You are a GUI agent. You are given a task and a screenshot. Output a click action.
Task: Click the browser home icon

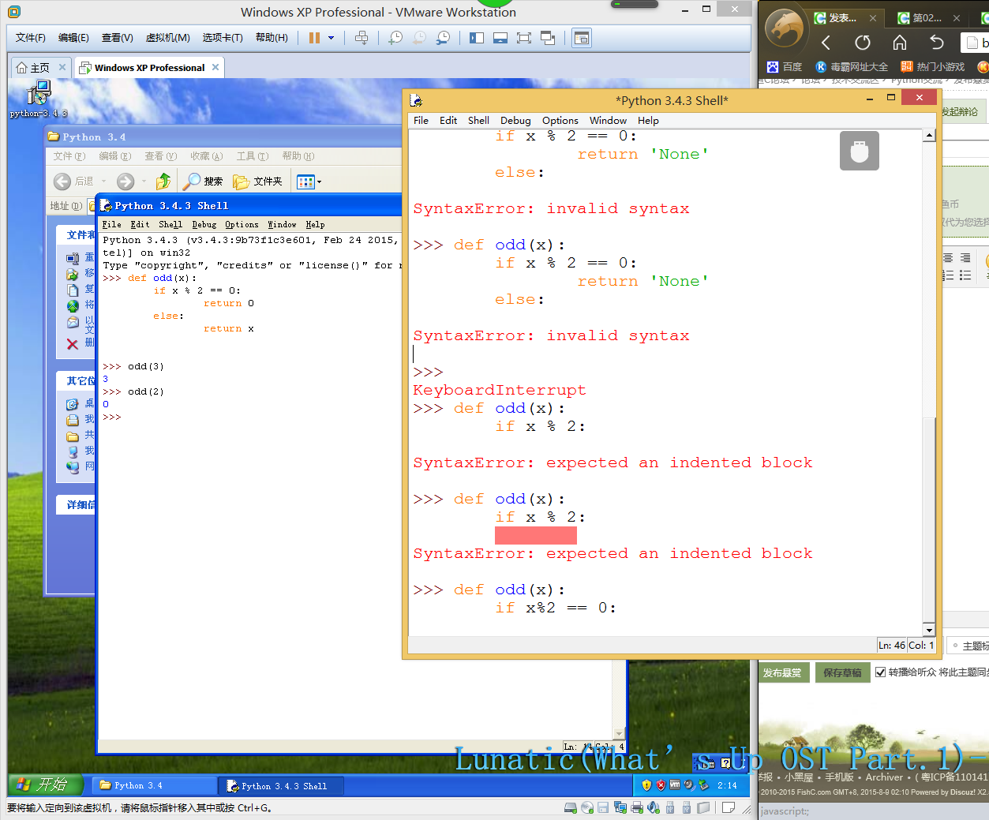tap(899, 43)
